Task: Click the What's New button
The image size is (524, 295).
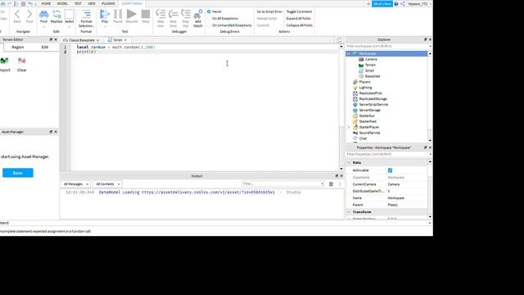Action: pos(382,3)
